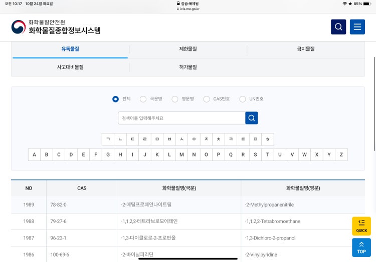Switch to the 사고대비물질 tab
The image size is (376, 262).
70,67
